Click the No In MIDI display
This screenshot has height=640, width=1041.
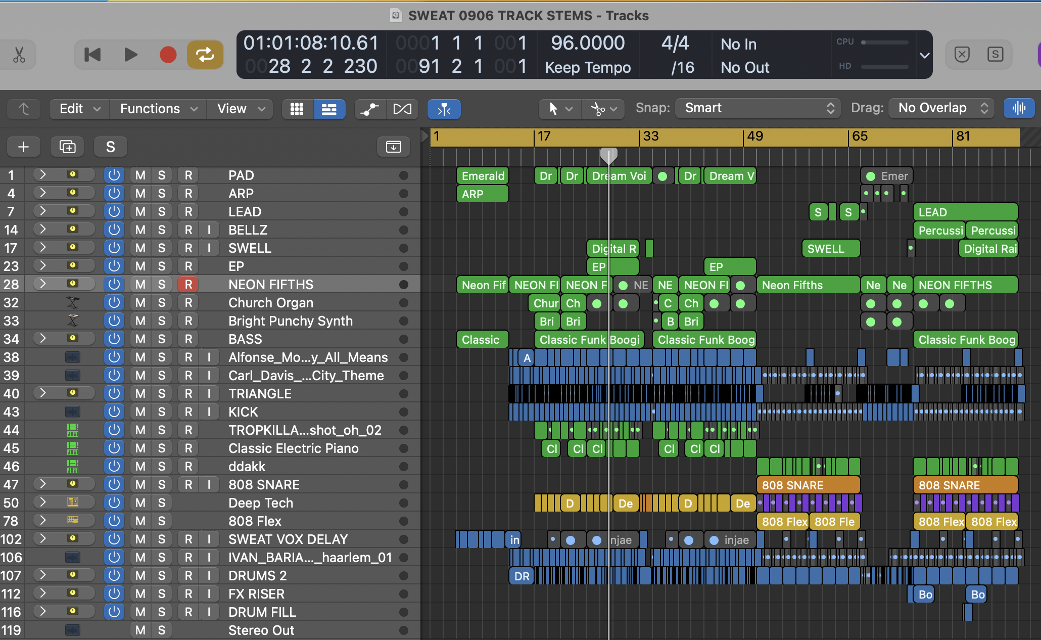[738, 44]
